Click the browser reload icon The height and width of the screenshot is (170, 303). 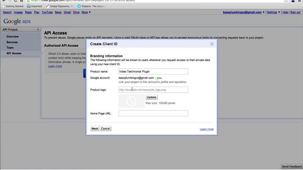coord(16,1)
